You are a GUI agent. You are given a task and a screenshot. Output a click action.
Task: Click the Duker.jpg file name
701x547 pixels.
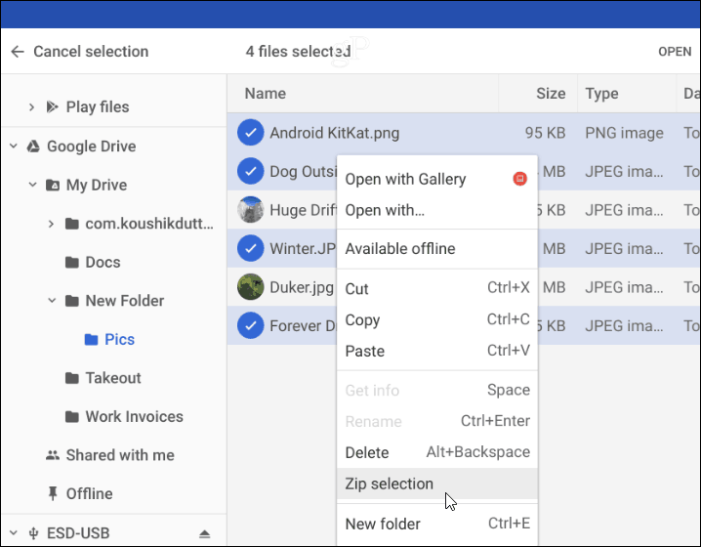(302, 287)
